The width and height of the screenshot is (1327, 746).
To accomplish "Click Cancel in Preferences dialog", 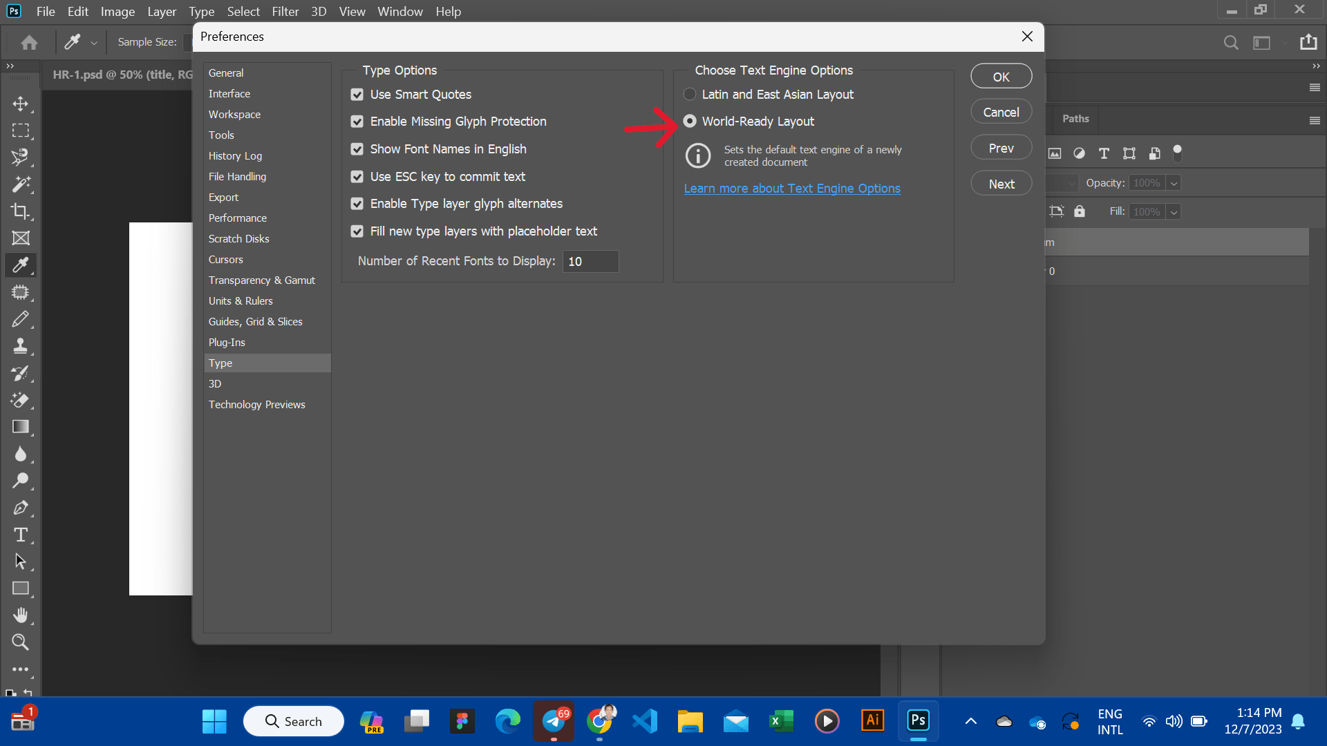I will [1001, 112].
